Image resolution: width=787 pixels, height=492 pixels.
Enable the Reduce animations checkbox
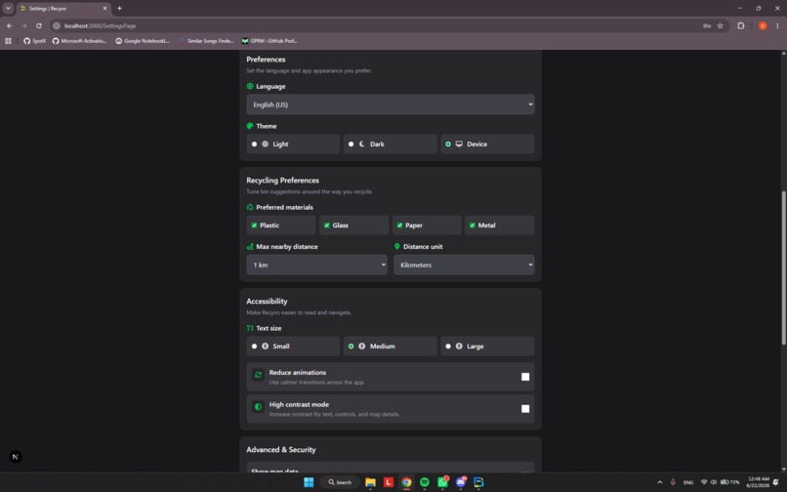[525, 377]
